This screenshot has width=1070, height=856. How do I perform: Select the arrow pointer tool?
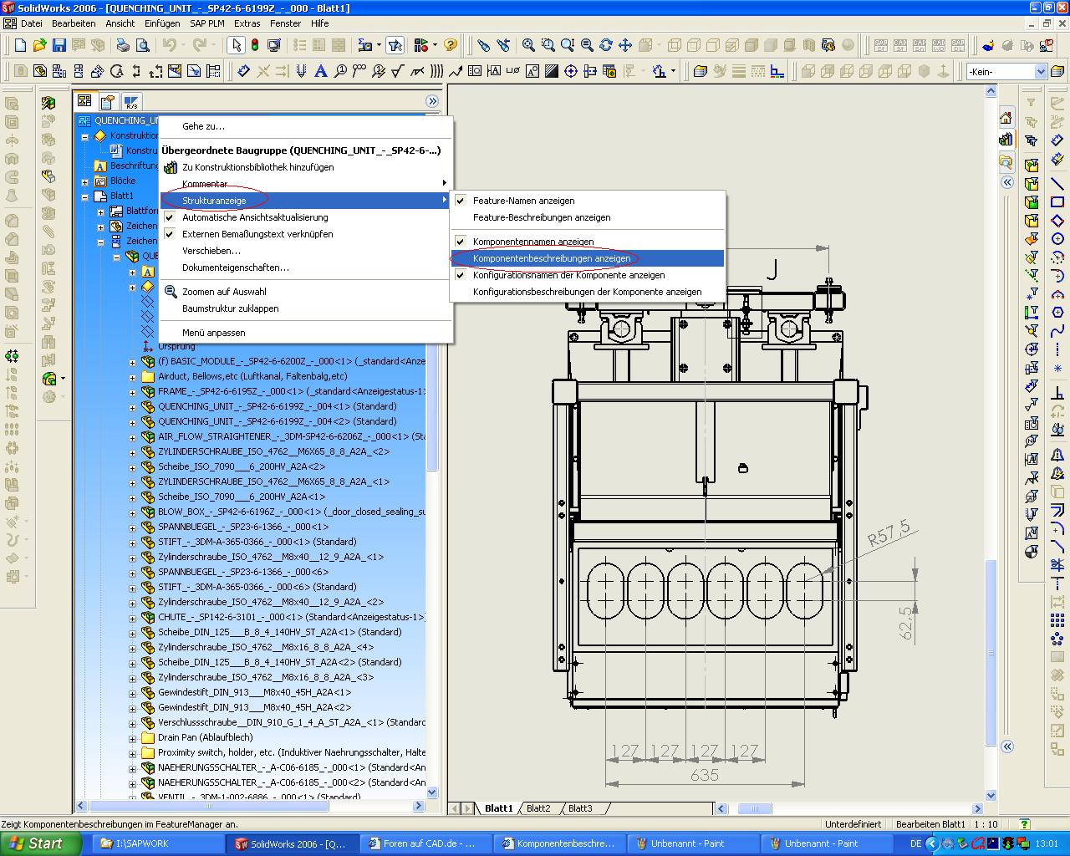tap(237, 45)
